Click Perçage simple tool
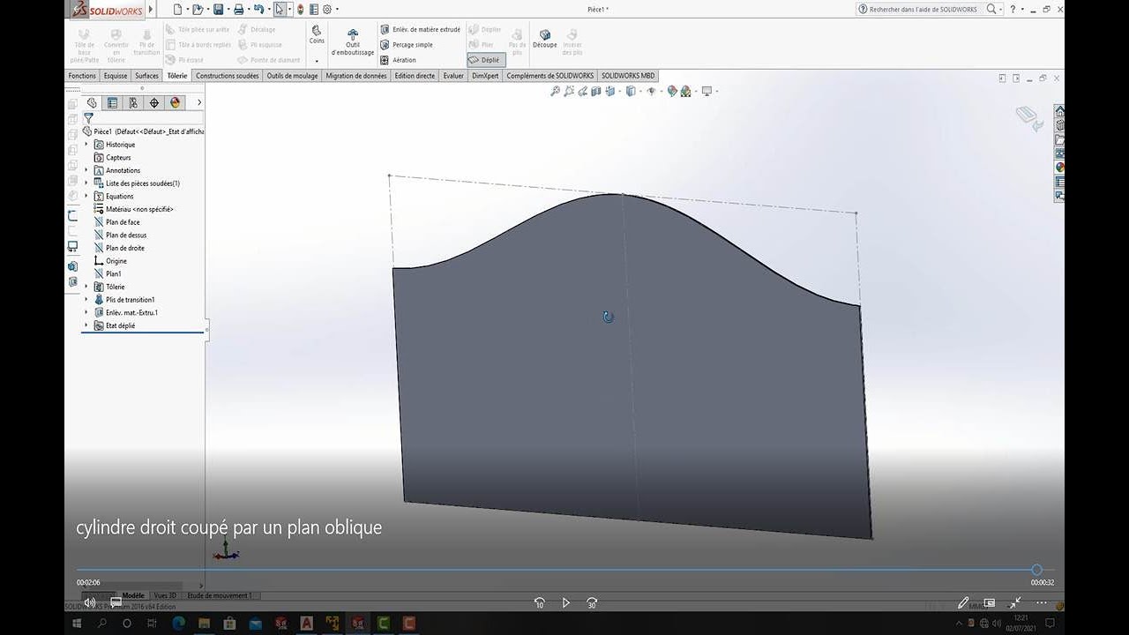Screen dimensions: 1129x635 pos(407,45)
